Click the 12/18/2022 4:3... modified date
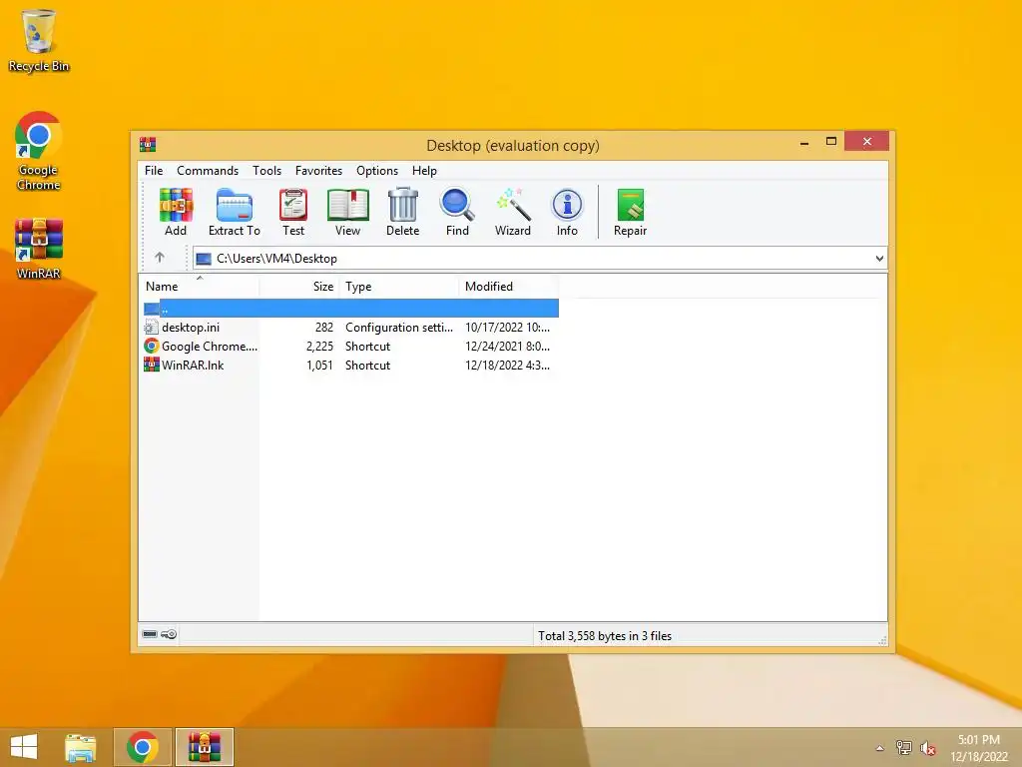 click(507, 366)
